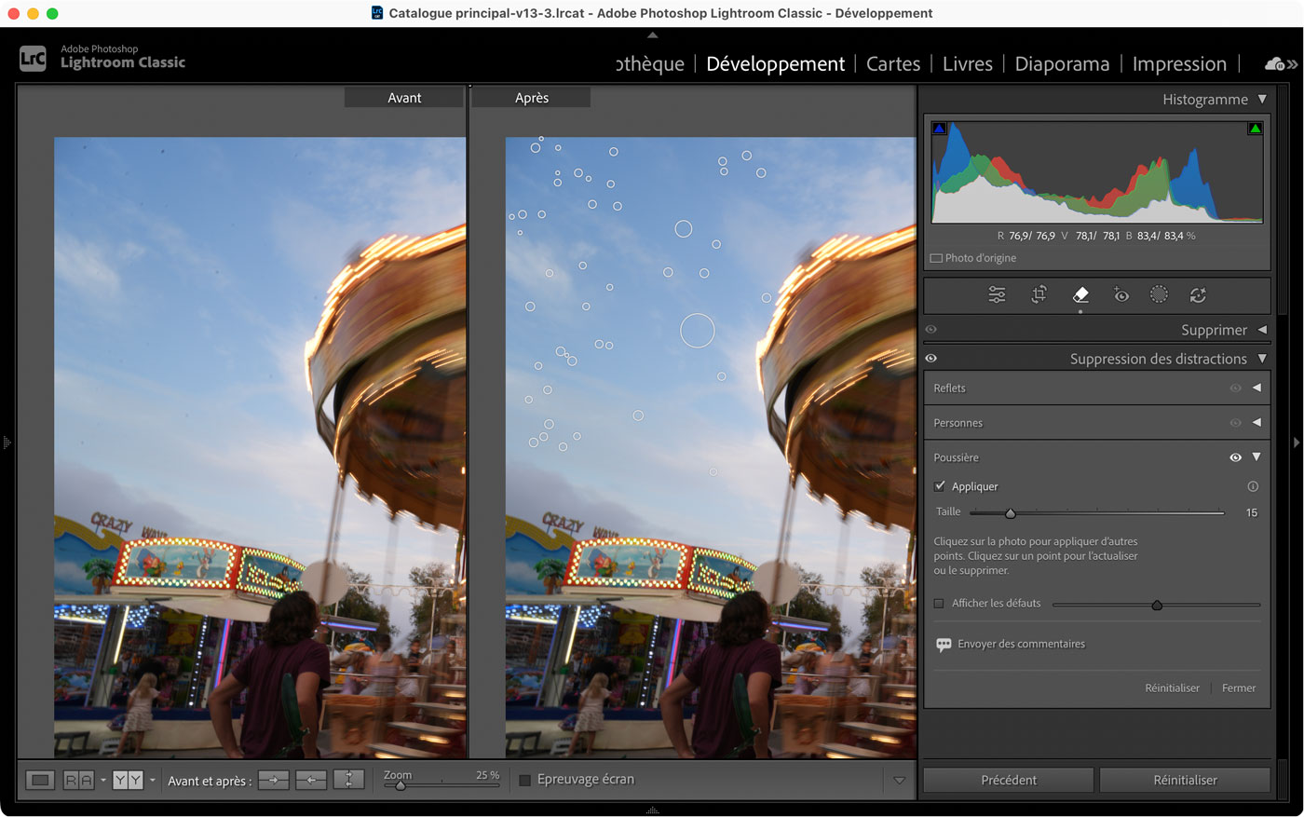The image size is (1304, 817).
Task: Expand the Reflets section
Action: (1256, 388)
